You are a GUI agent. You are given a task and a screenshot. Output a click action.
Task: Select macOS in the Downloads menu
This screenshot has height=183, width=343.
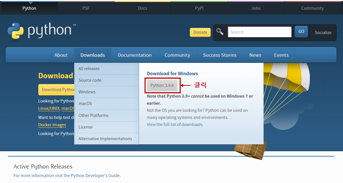[107, 104]
